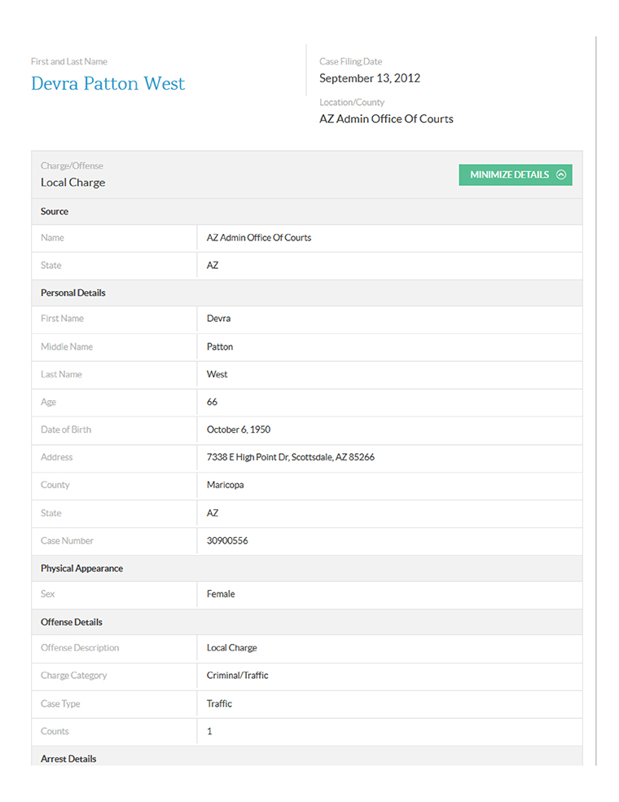
Task: Click the October 6, 1950 birth date
Action: (238, 430)
